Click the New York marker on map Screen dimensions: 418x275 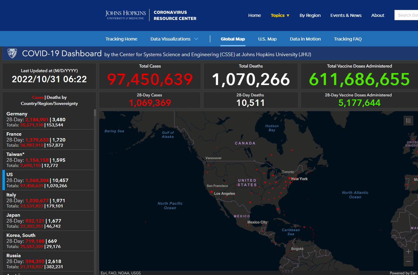pyautogui.click(x=289, y=178)
